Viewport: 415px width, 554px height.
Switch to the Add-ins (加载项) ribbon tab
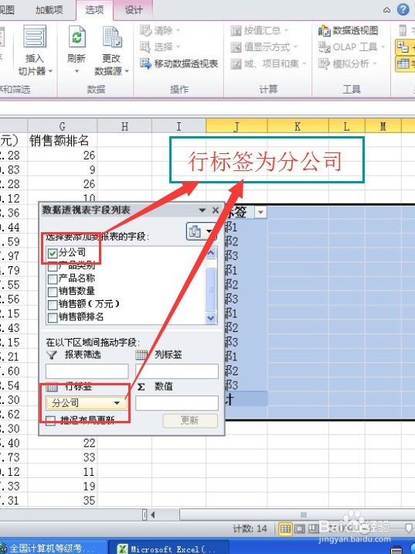click(49, 9)
